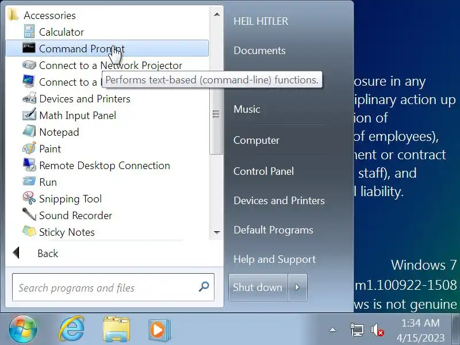This screenshot has height=345, width=460.
Task: Click the Run text label
Action: pos(48,182)
